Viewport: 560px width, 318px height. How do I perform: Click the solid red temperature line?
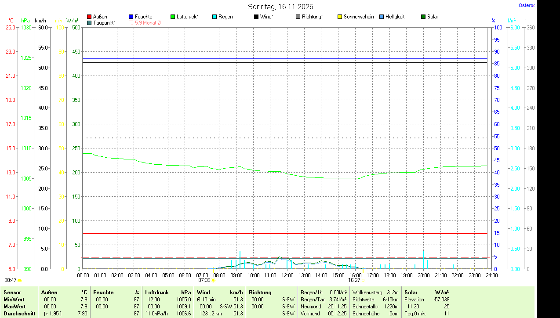pos(285,234)
